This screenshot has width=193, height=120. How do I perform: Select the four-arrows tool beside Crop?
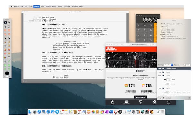(x=9, y=26)
